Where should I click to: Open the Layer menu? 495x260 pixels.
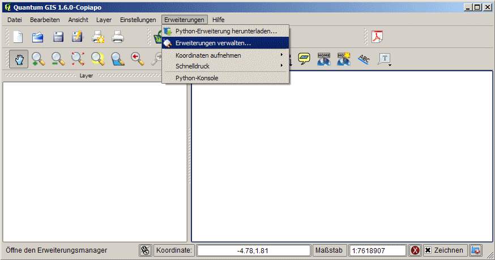coord(104,20)
